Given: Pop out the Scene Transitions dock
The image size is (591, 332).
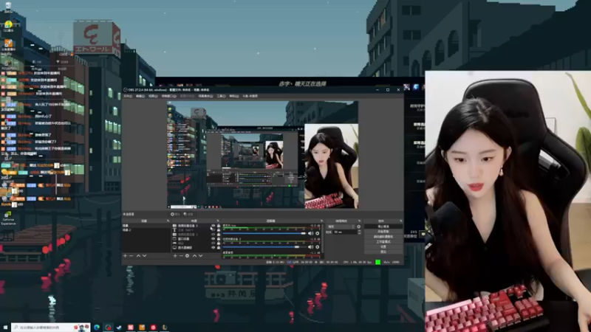Looking at the screenshot, I should (359, 221).
